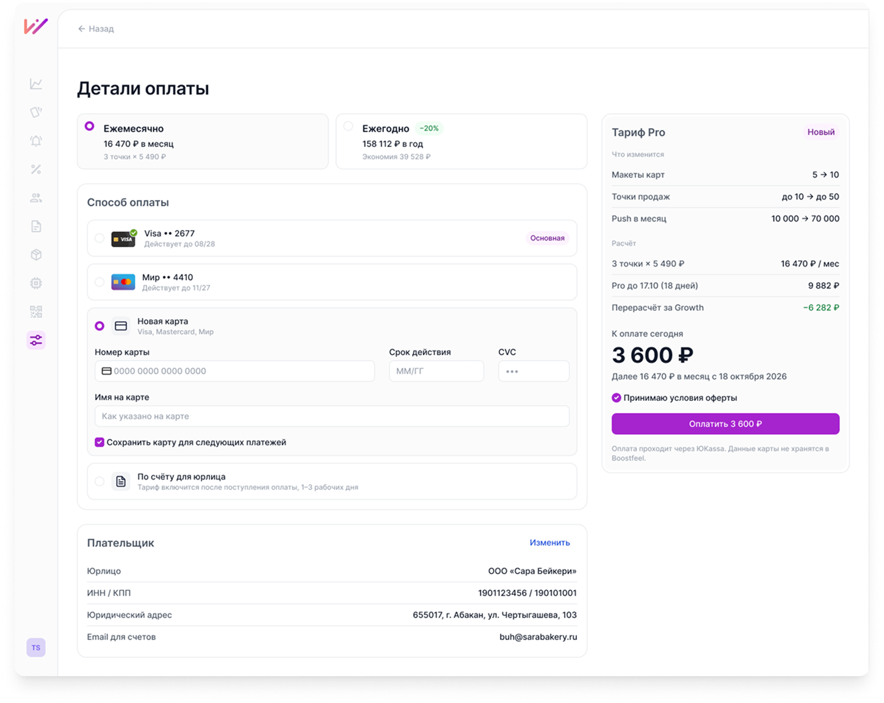
Task: Click the 9 882 ₽ amount in Расчёт
Action: coord(824,286)
